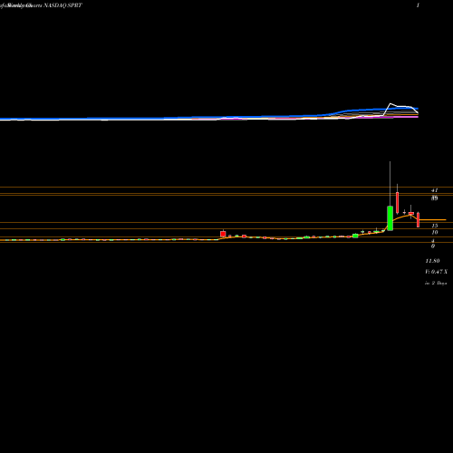Click the V: 0.47 volume text

[436, 272]
